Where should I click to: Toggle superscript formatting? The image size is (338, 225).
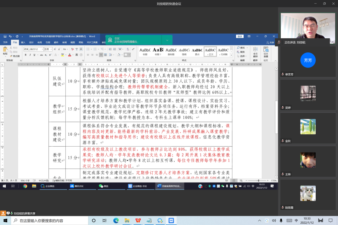pos(50,55)
